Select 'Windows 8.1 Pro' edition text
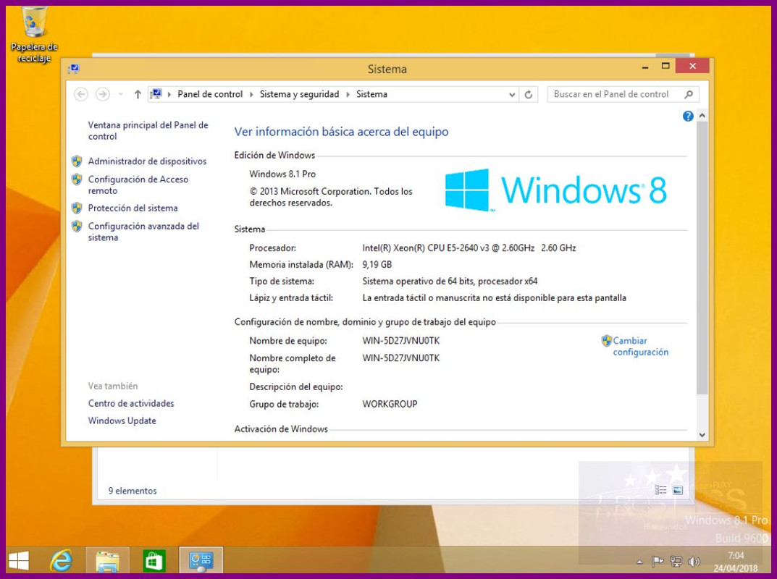The width and height of the screenshot is (777, 579). click(x=282, y=174)
